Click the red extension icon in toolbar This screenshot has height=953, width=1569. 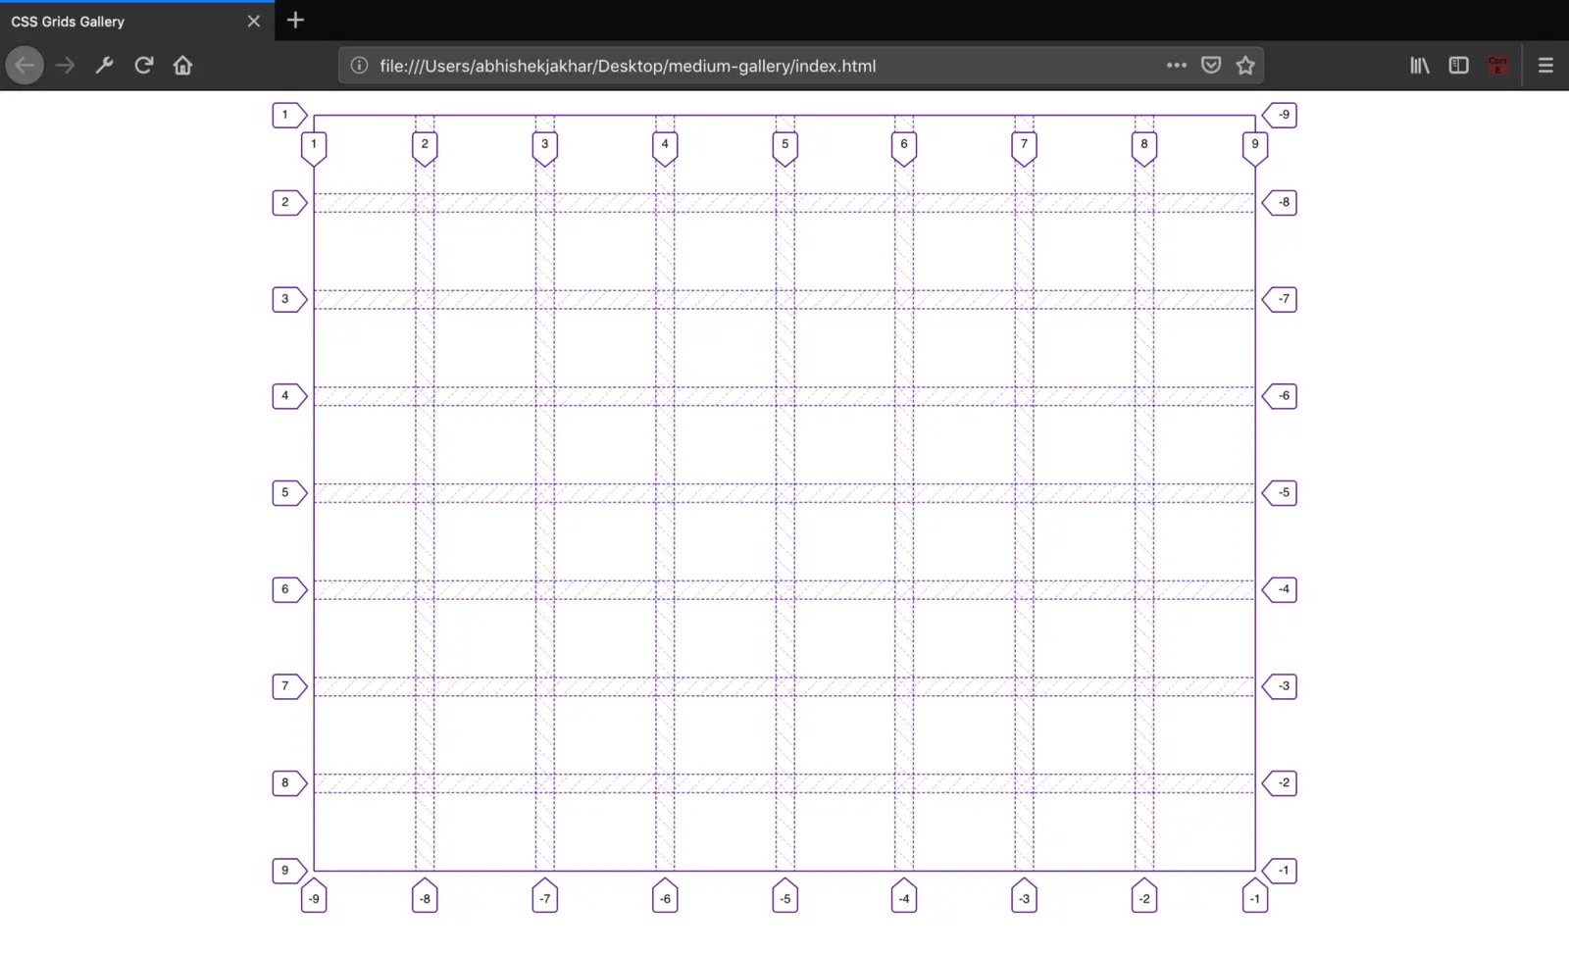tap(1497, 66)
